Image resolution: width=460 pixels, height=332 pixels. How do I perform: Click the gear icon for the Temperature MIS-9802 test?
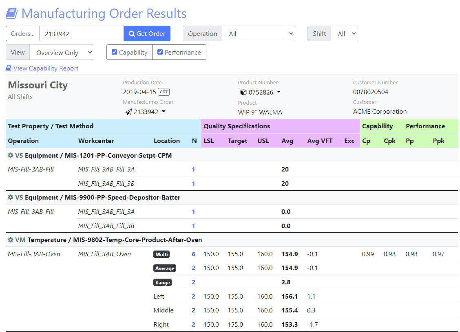point(11,240)
